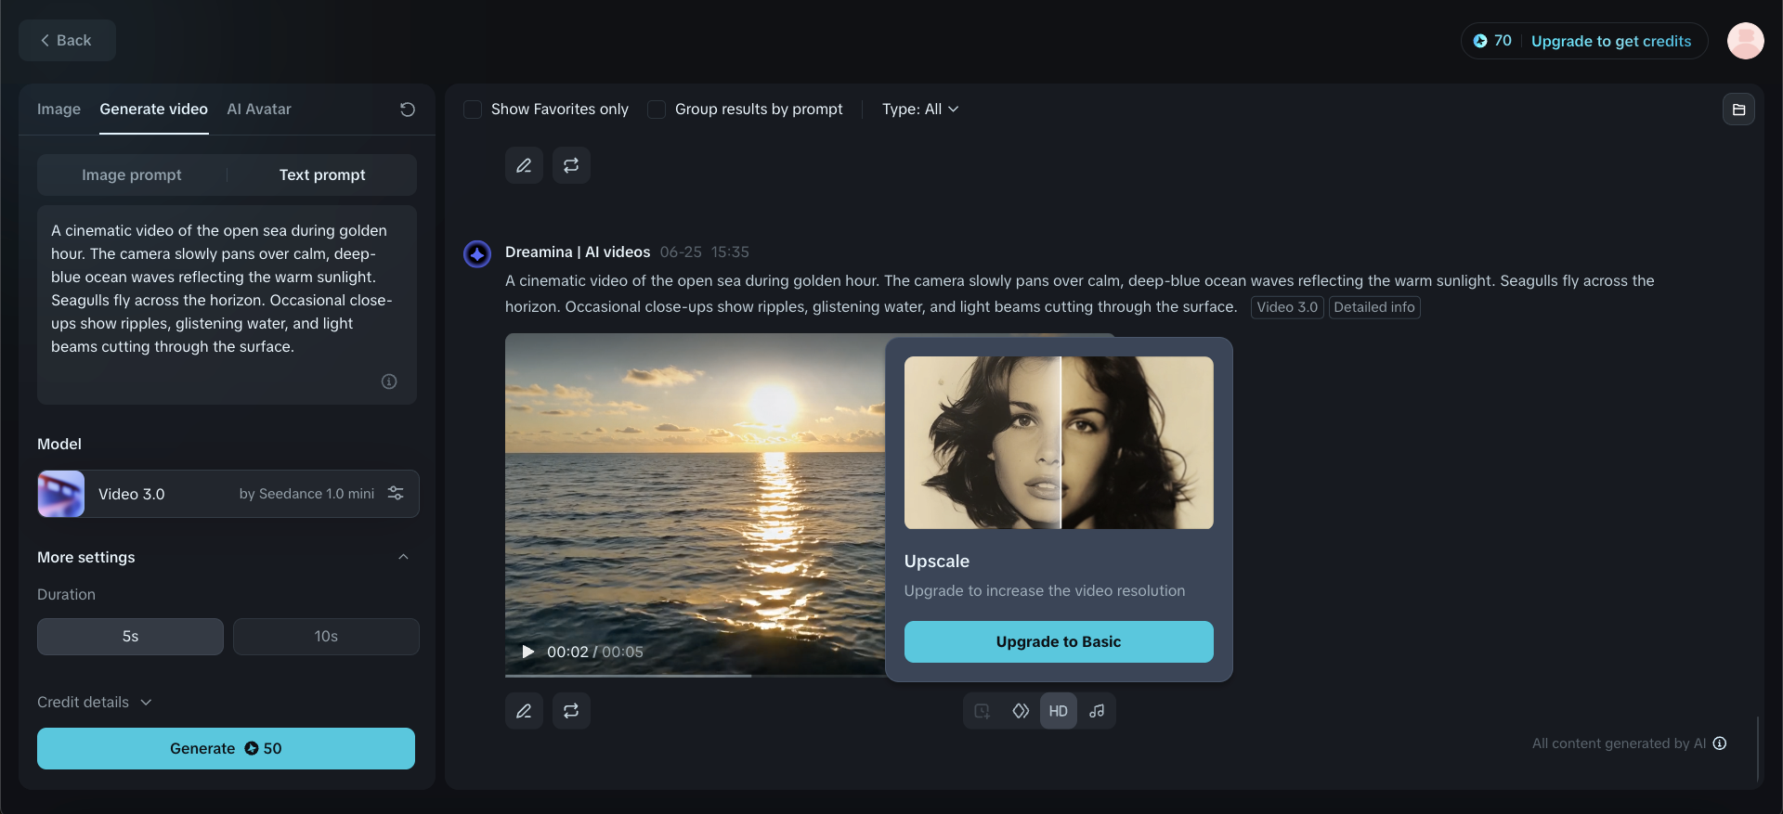Choose the Text prompt mode tab
The width and height of the screenshot is (1783, 814).
click(322, 174)
